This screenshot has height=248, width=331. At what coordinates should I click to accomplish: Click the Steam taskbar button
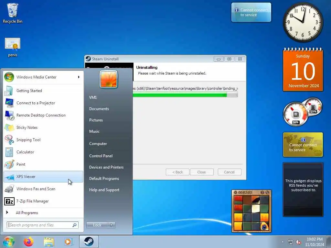point(89,242)
